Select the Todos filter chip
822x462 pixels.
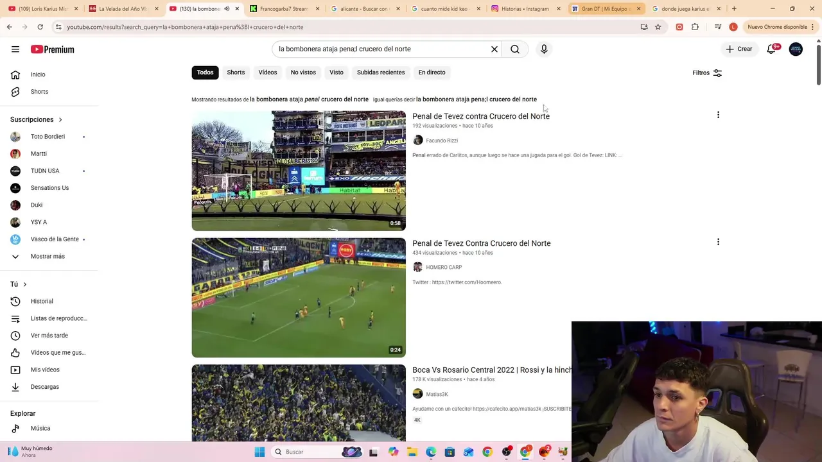tap(205, 73)
